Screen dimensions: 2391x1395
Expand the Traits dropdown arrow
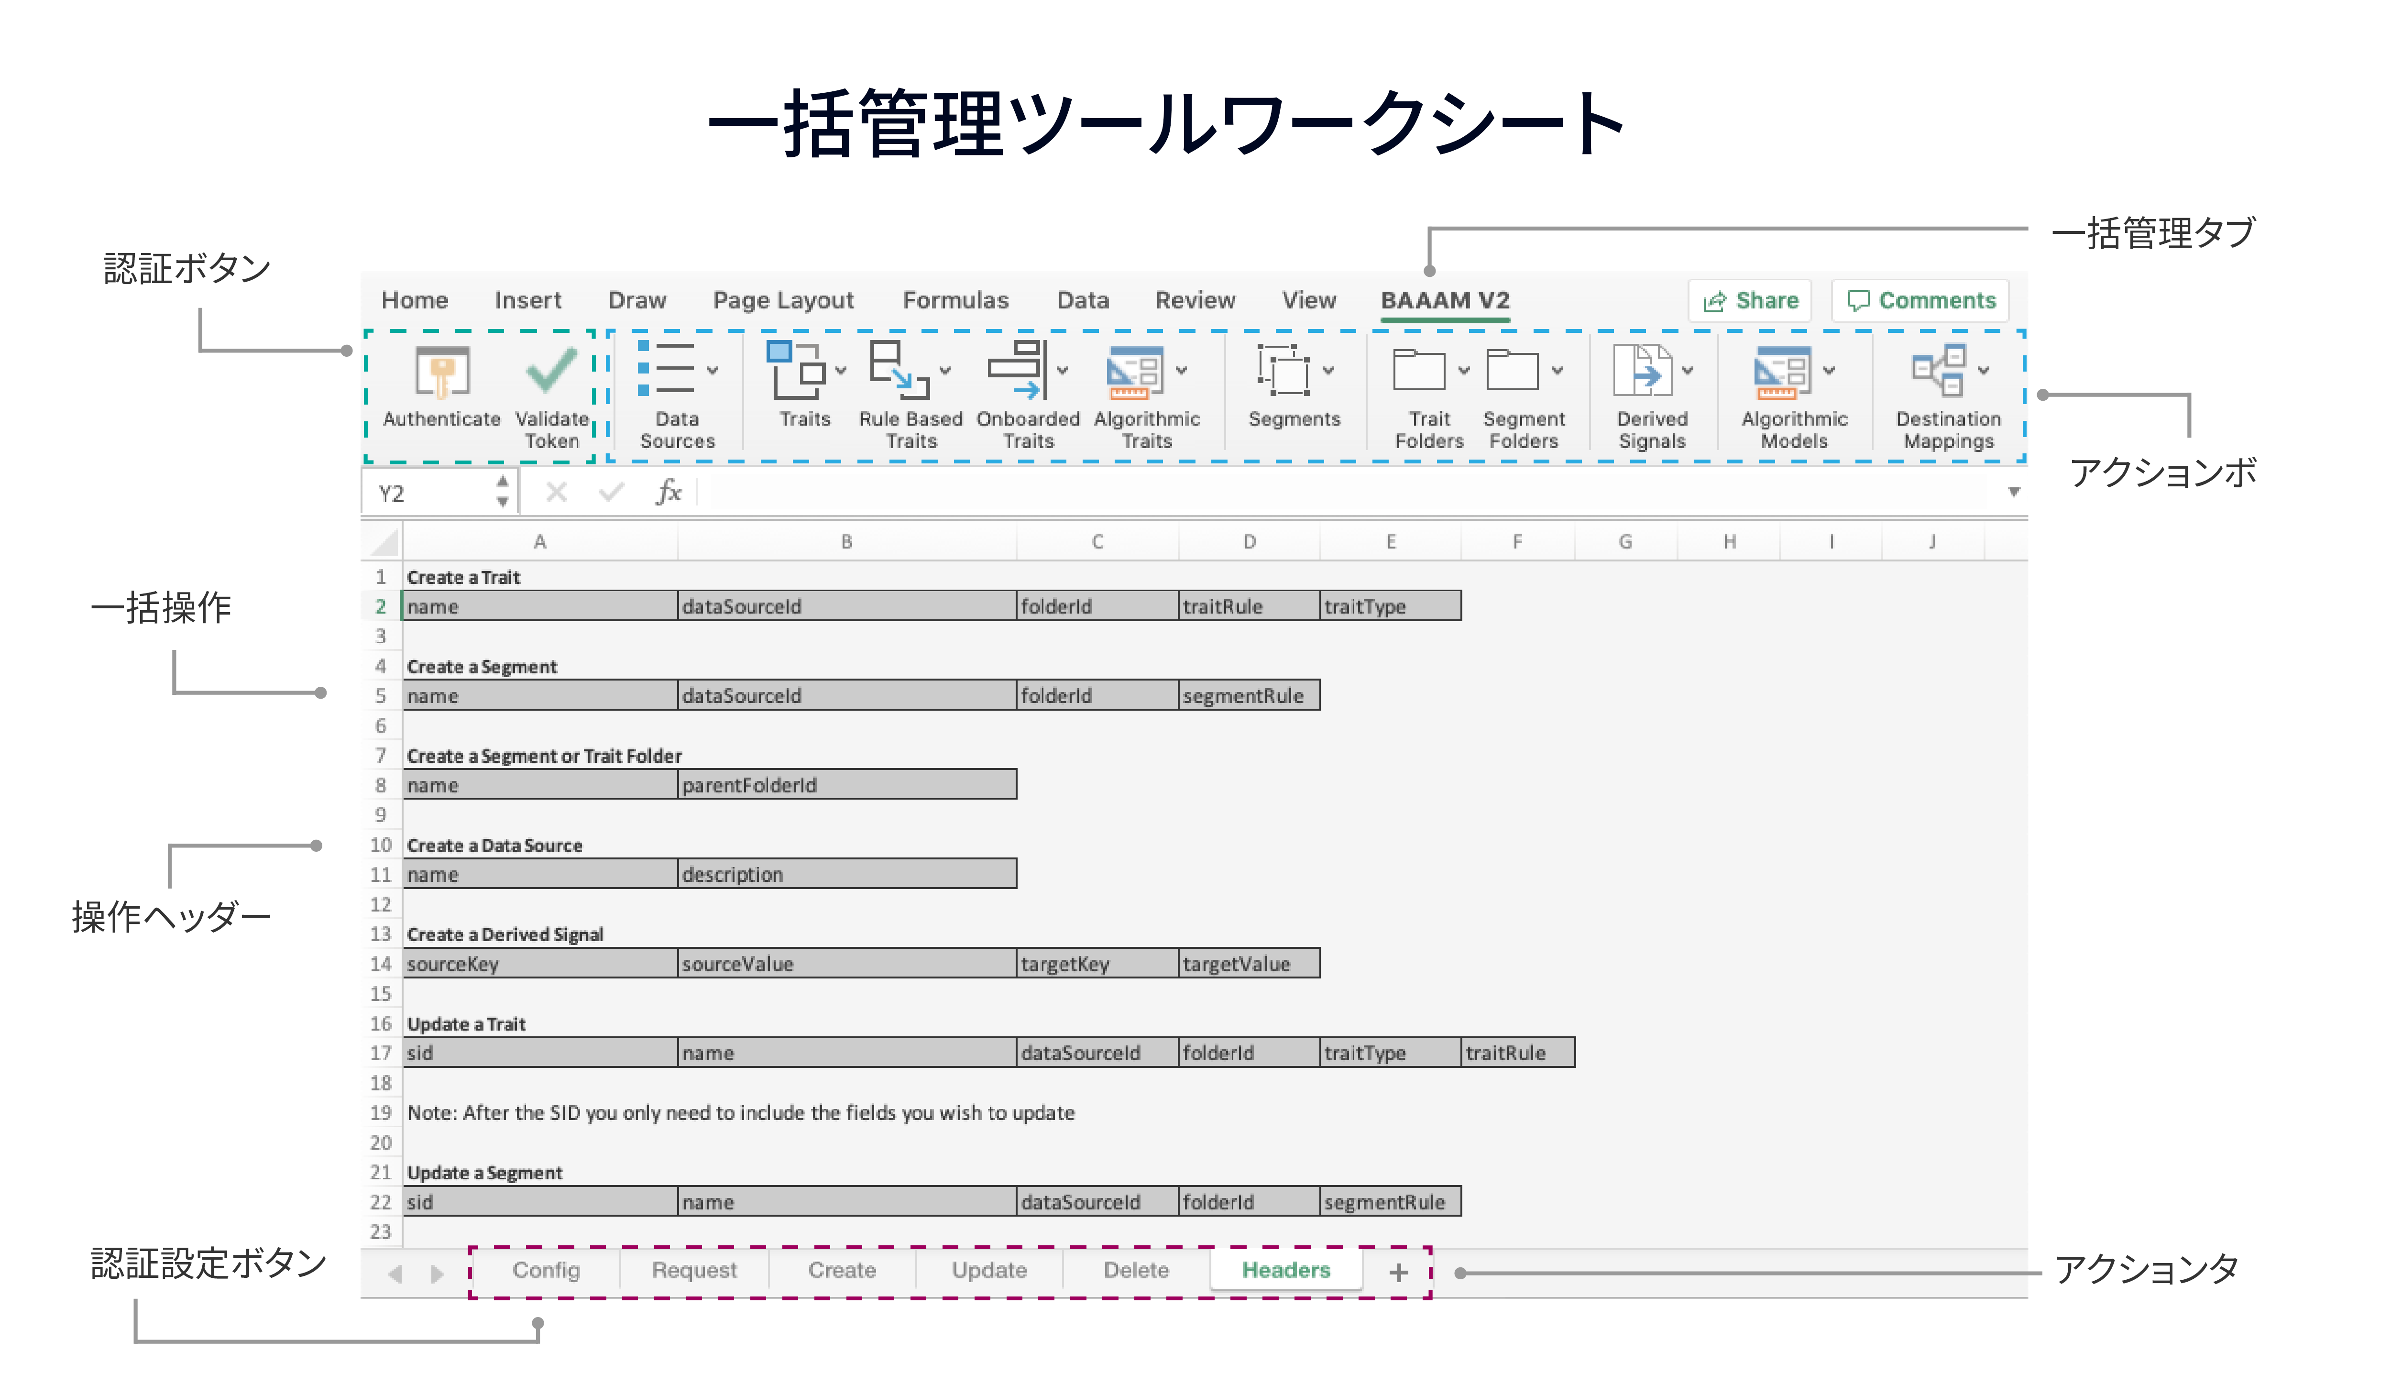coord(841,371)
